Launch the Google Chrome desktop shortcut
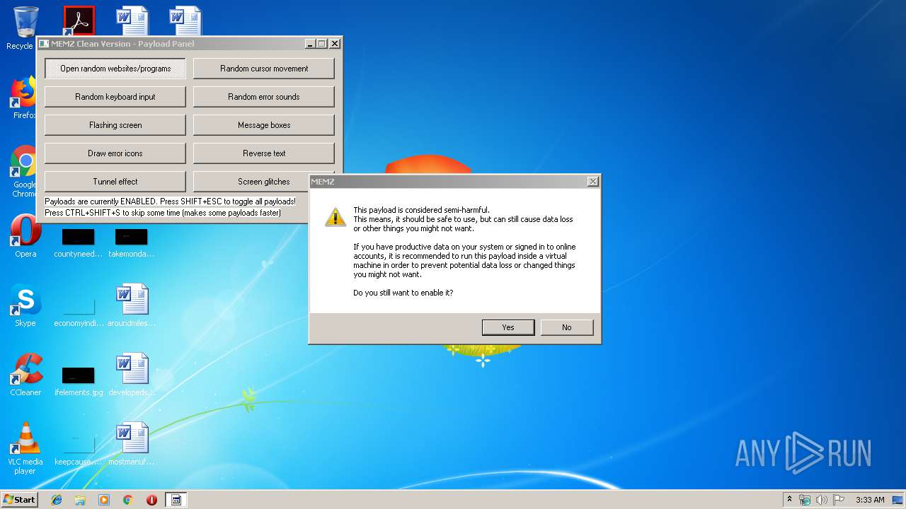 tap(25, 172)
